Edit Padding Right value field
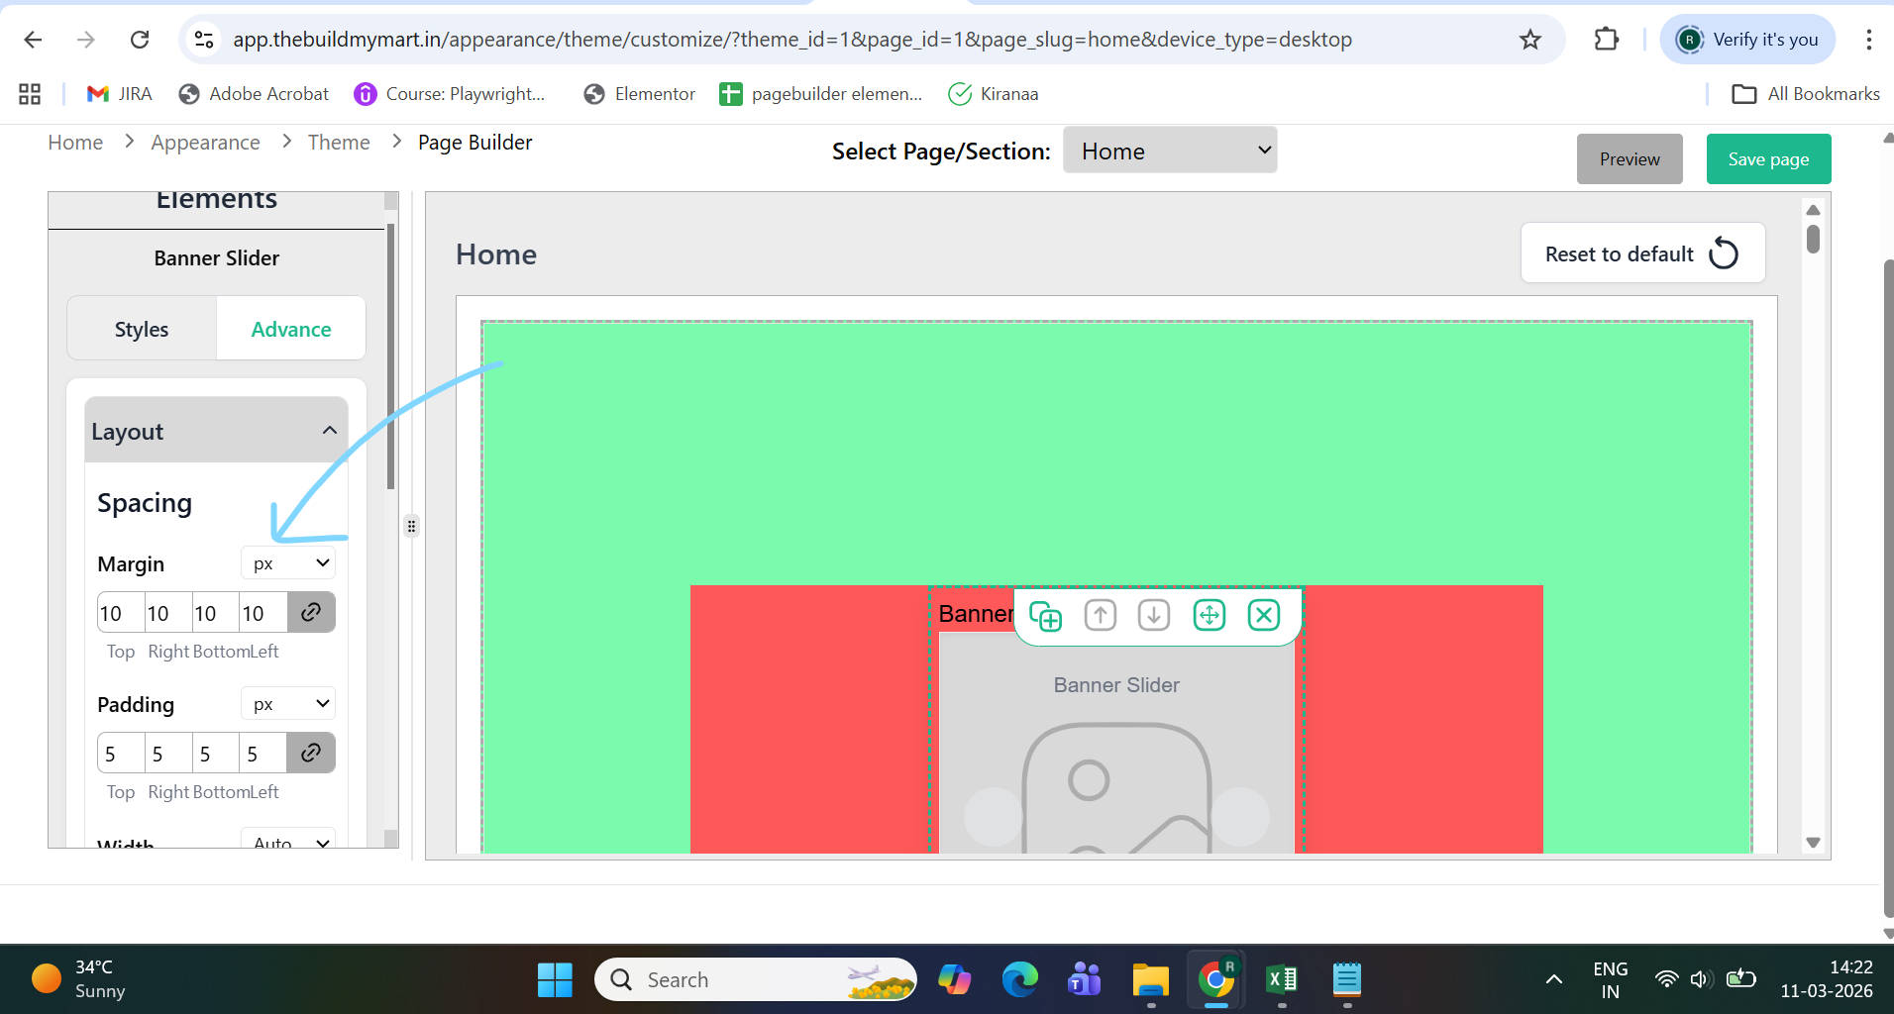 coord(168,754)
